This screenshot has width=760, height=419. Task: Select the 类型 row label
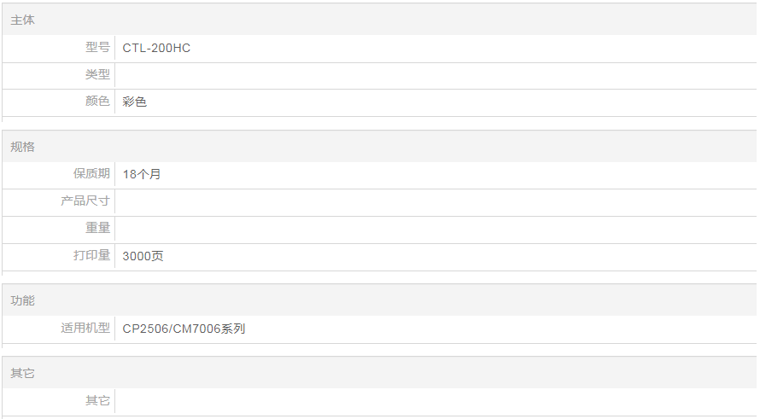pos(97,74)
